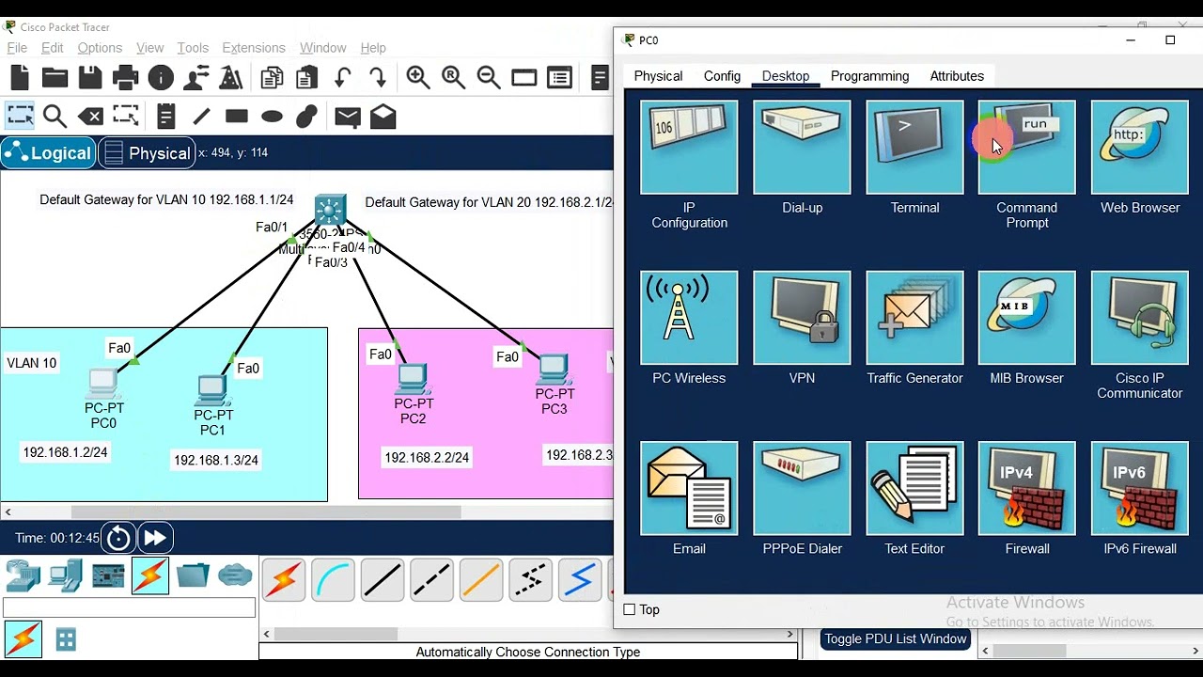Open the PPPoE Dialer
1203x677 pixels.
[802, 488]
